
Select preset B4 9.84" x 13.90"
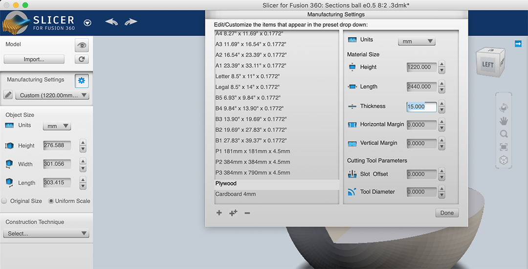pos(277,109)
